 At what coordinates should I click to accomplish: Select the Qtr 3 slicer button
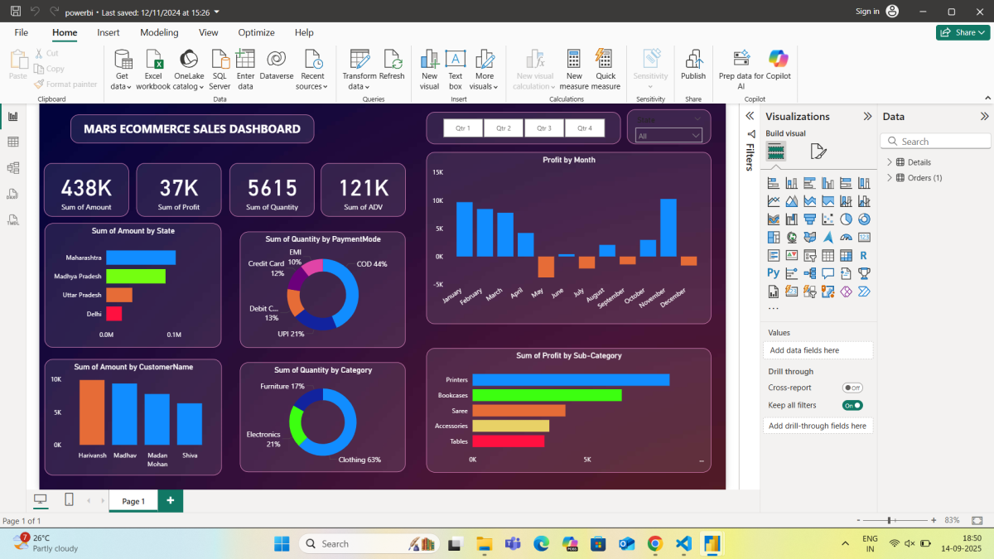pyautogui.click(x=543, y=128)
